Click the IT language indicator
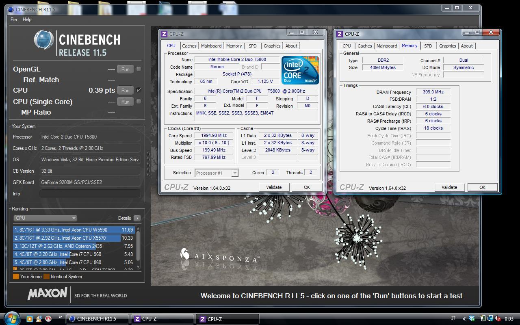This screenshot has height=325, width=520. coord(453,319)
